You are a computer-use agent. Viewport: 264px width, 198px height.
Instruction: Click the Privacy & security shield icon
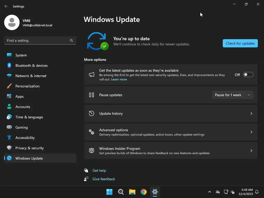click(9, 148)
